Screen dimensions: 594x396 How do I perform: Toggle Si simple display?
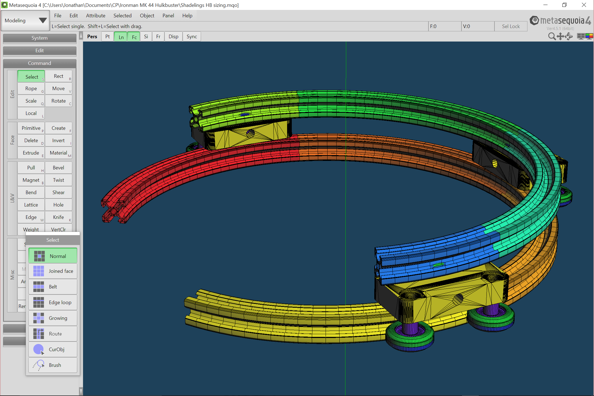(x=146, y=37)
